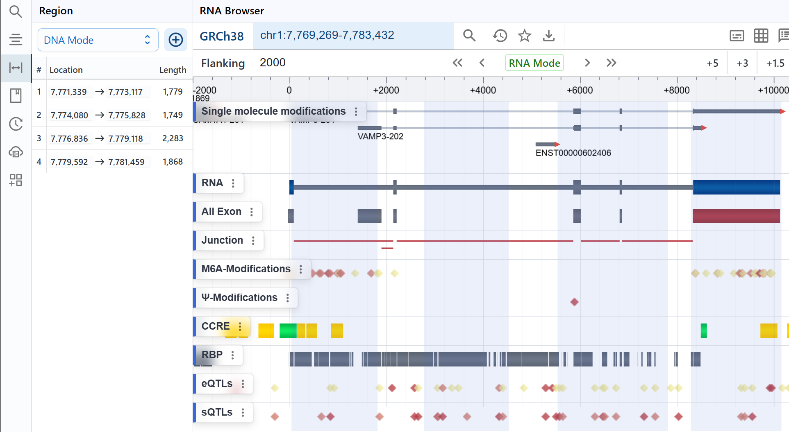The image size is (789, 432).
Task: Click the search icon in left sidebar
Action: [16, 11]
